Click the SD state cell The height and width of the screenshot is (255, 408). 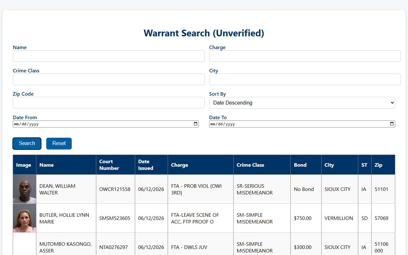(365, 218)
